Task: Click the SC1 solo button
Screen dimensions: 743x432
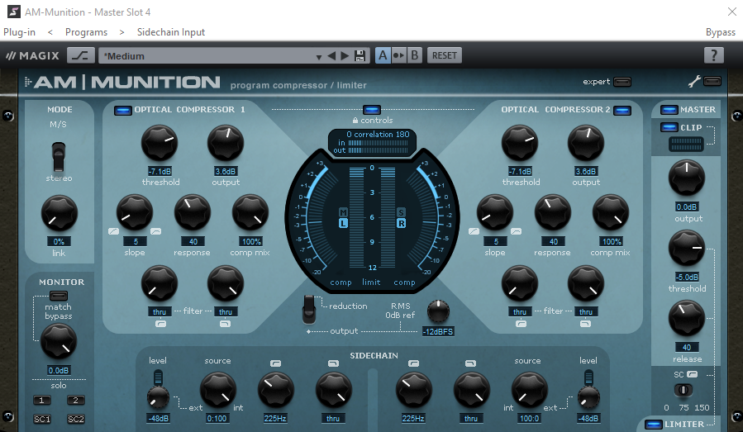Action: pyautogui.click(x=41, y=419)
